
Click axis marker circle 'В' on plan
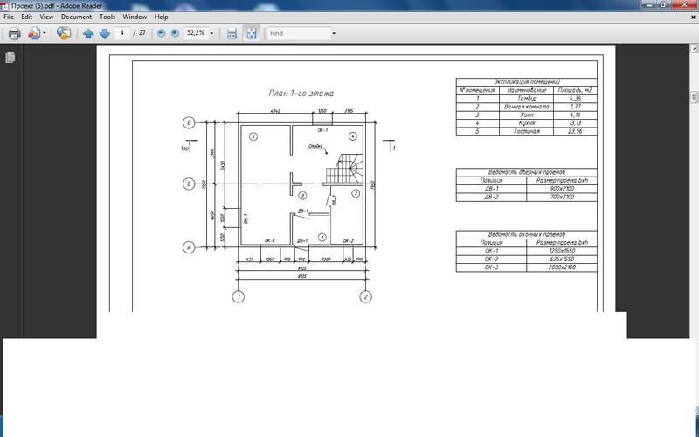(x=189, y=122)
